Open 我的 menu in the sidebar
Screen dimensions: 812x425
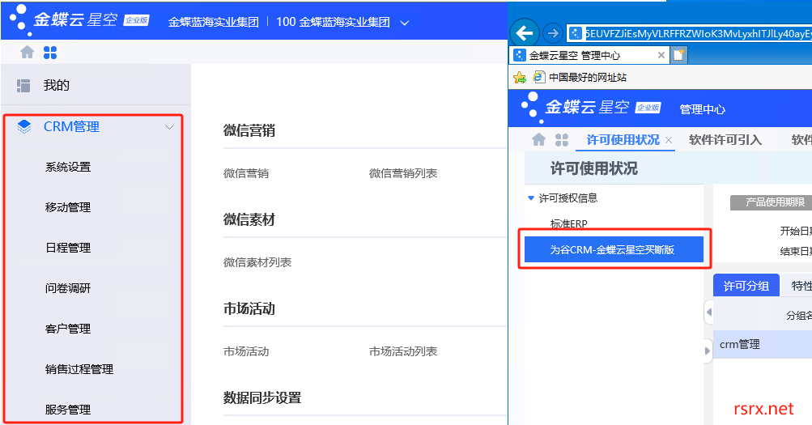coord(57,86)
